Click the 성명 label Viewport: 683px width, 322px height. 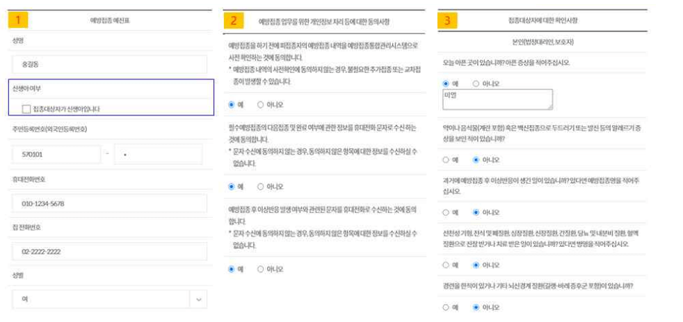tap(18, 40)
